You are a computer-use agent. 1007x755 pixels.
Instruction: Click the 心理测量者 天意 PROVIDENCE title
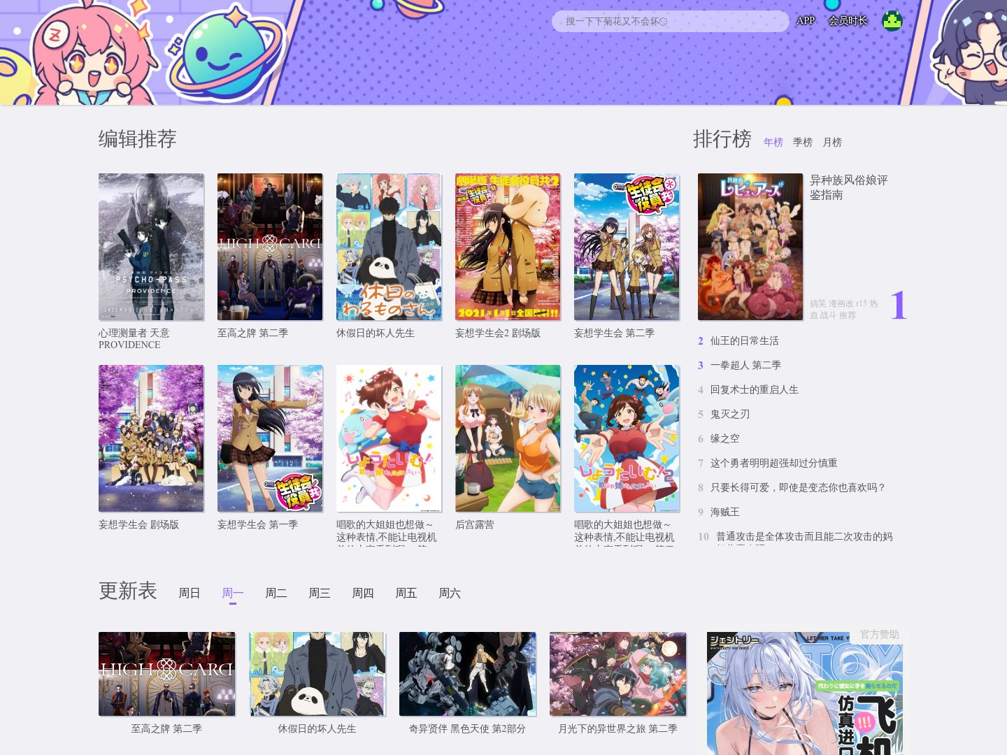tap(134, 338)
